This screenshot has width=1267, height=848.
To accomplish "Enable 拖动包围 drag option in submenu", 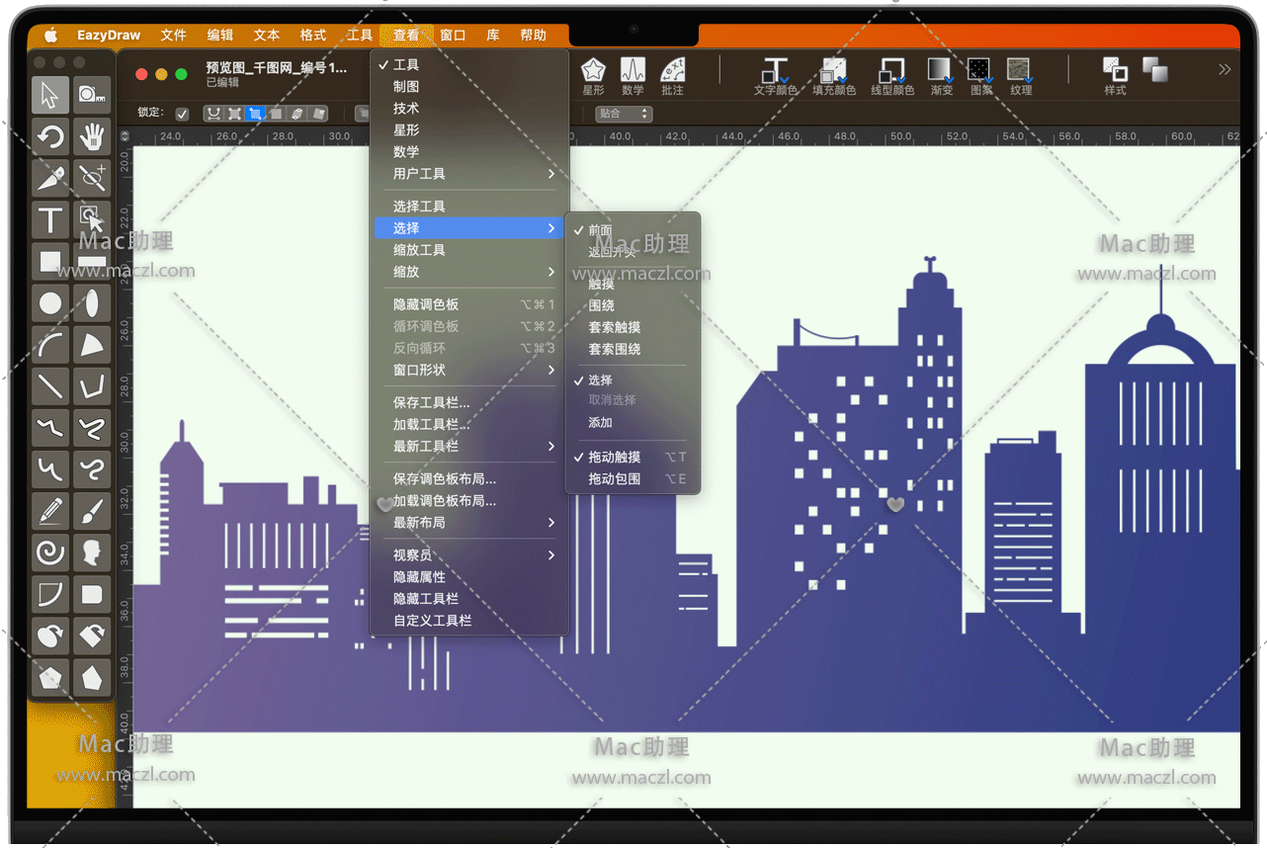I will tap(615, 479).
